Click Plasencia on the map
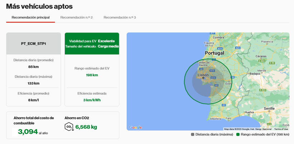Viewport: 294px width, 144px height. (267, 42)
